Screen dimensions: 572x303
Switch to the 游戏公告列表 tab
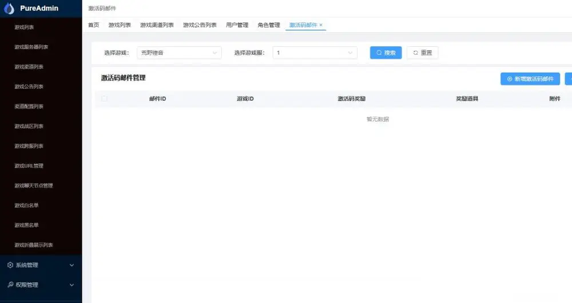click(x=200, y=25)
